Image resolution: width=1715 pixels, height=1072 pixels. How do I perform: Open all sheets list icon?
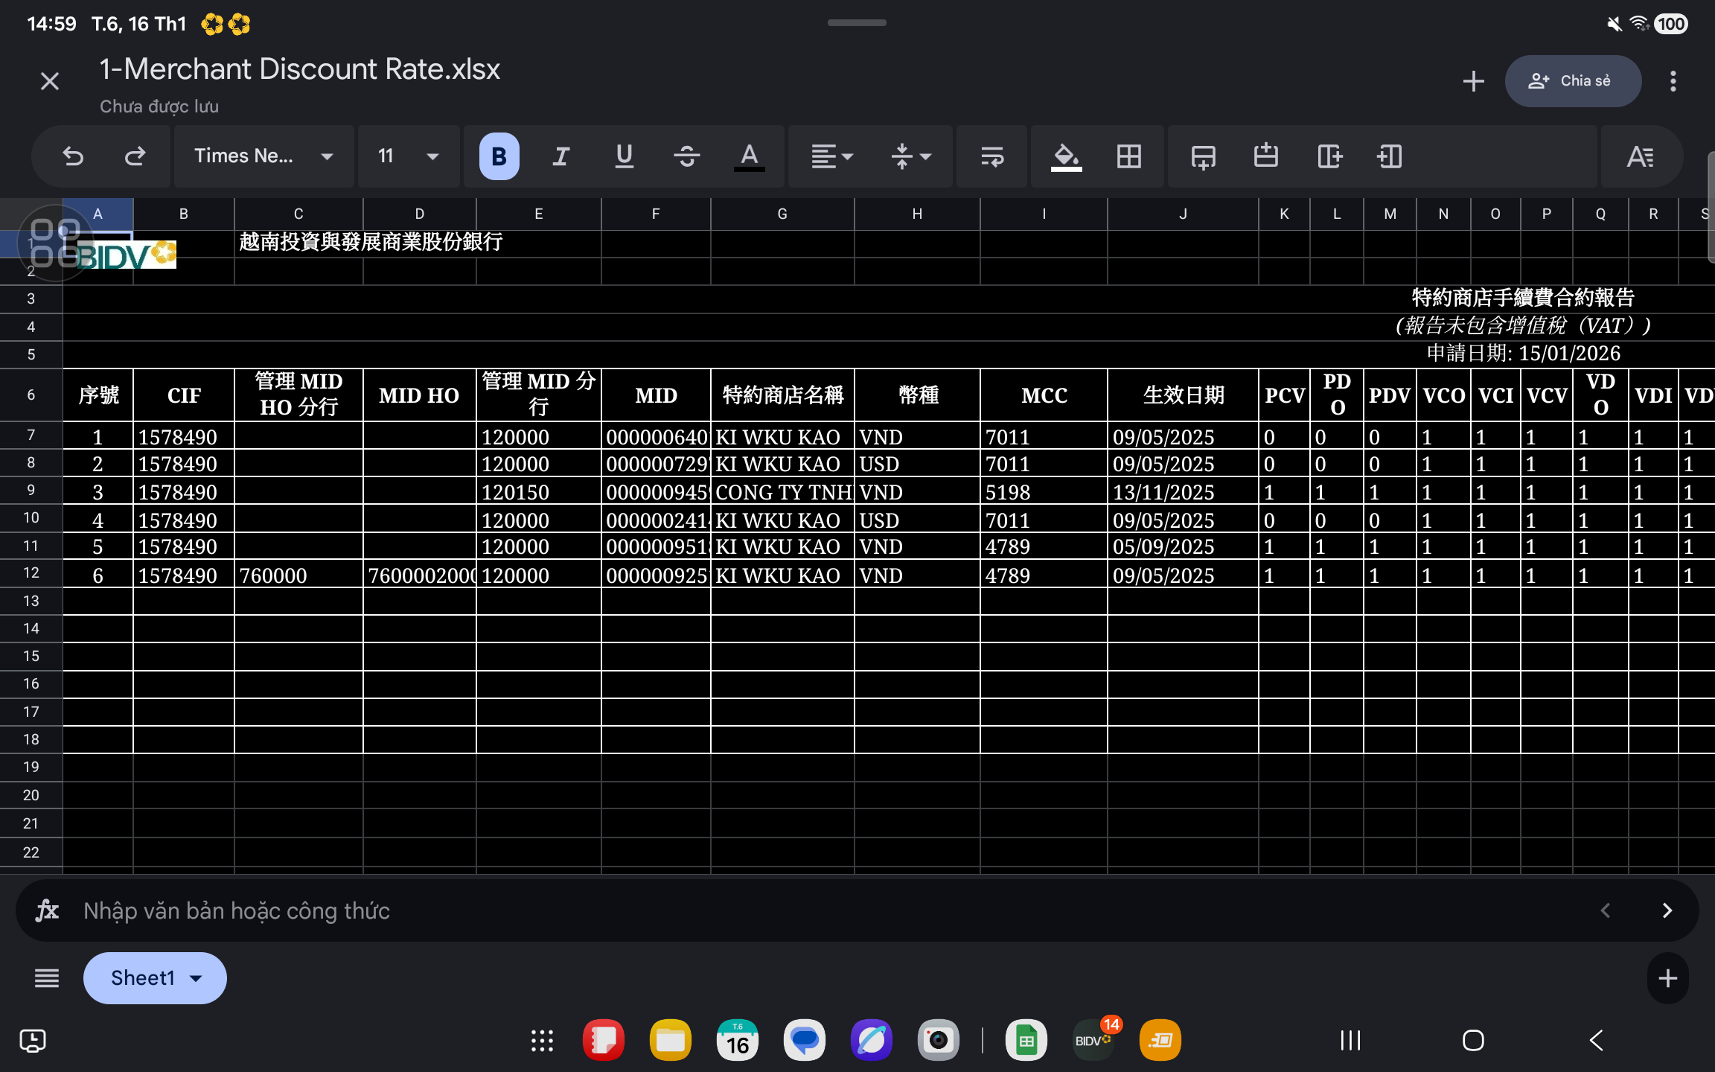click(x=46, y=977)
